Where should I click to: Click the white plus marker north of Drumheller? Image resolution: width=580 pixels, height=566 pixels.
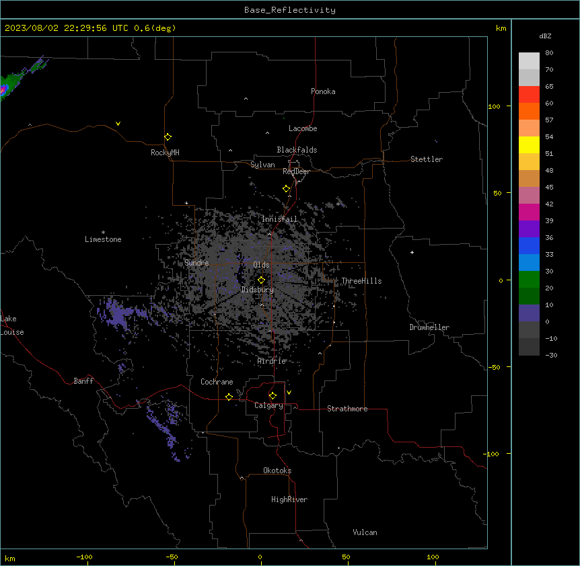point(412,252)
